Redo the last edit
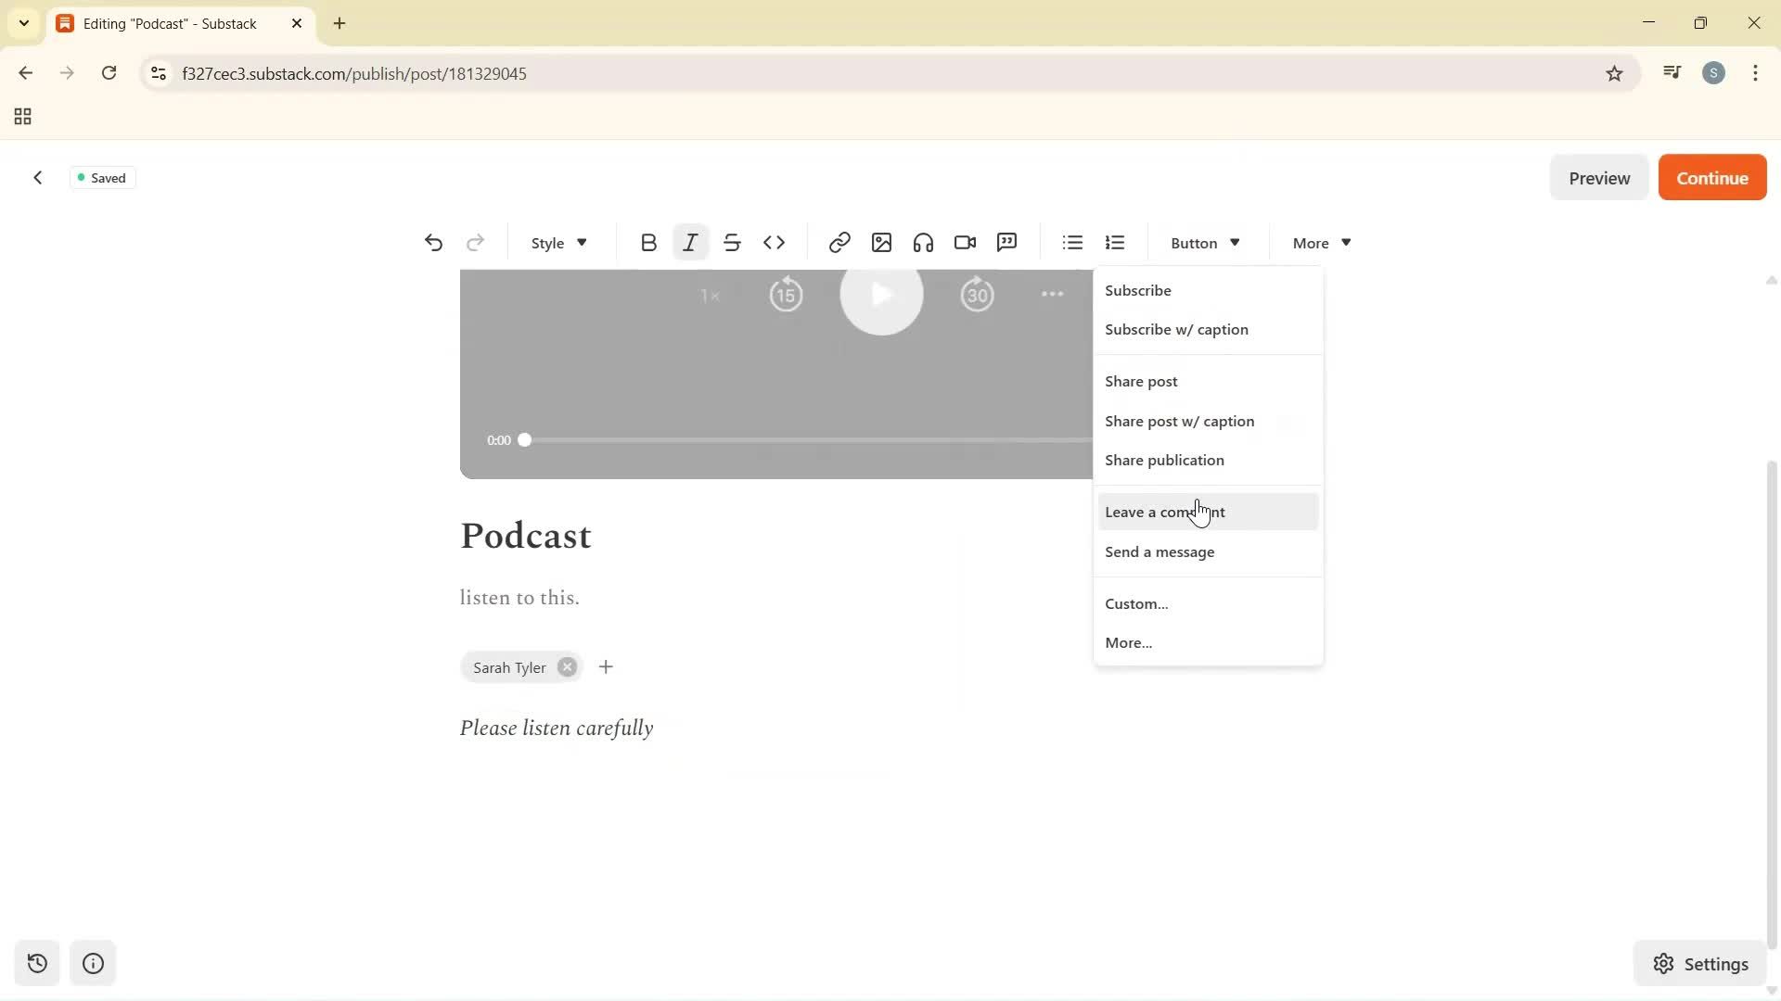Screen dimensions: 1781x1001 click(475, 242)
